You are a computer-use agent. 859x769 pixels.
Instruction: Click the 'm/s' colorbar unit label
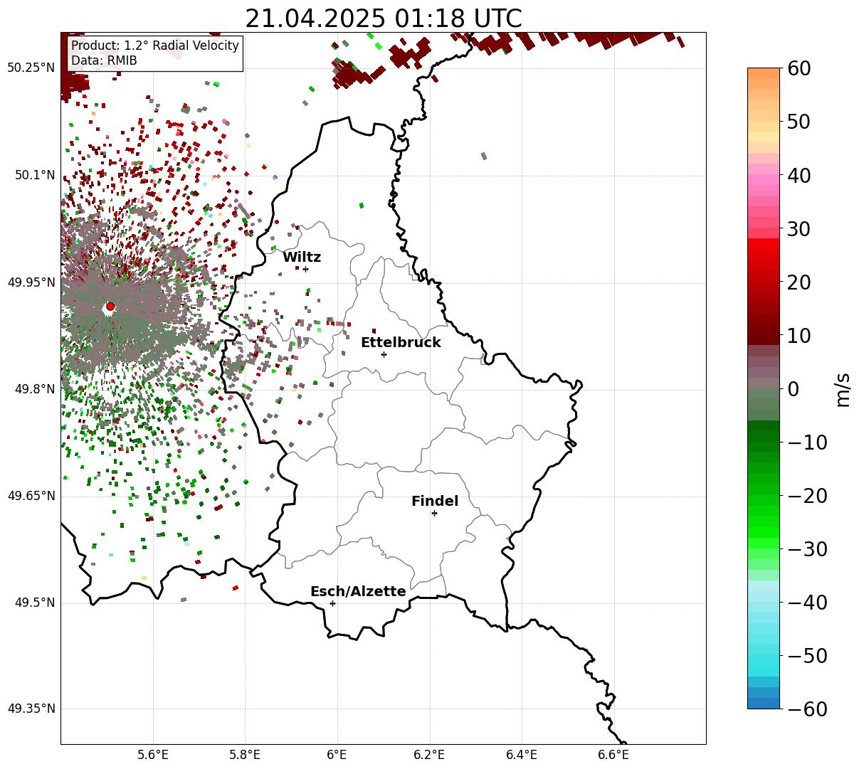pos(843,388)
